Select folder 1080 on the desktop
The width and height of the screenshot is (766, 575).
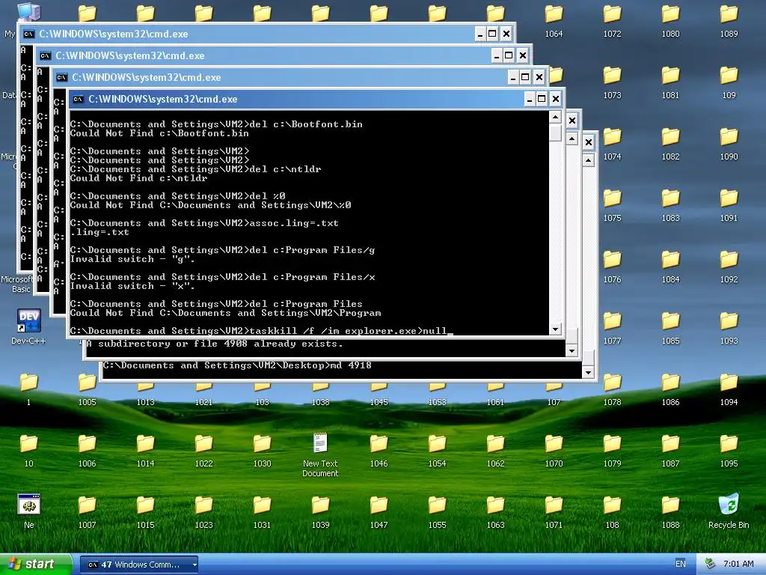(x=670, y=20)
